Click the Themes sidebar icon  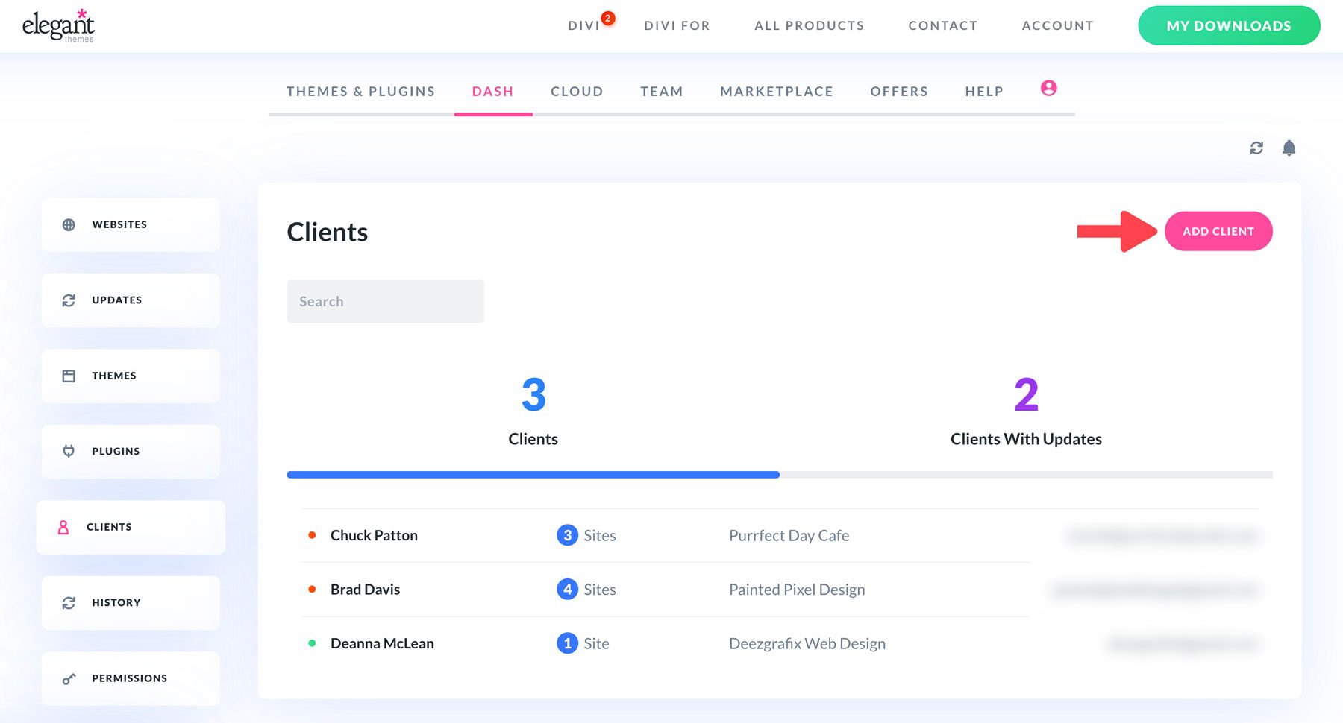[x=69, y=376]
